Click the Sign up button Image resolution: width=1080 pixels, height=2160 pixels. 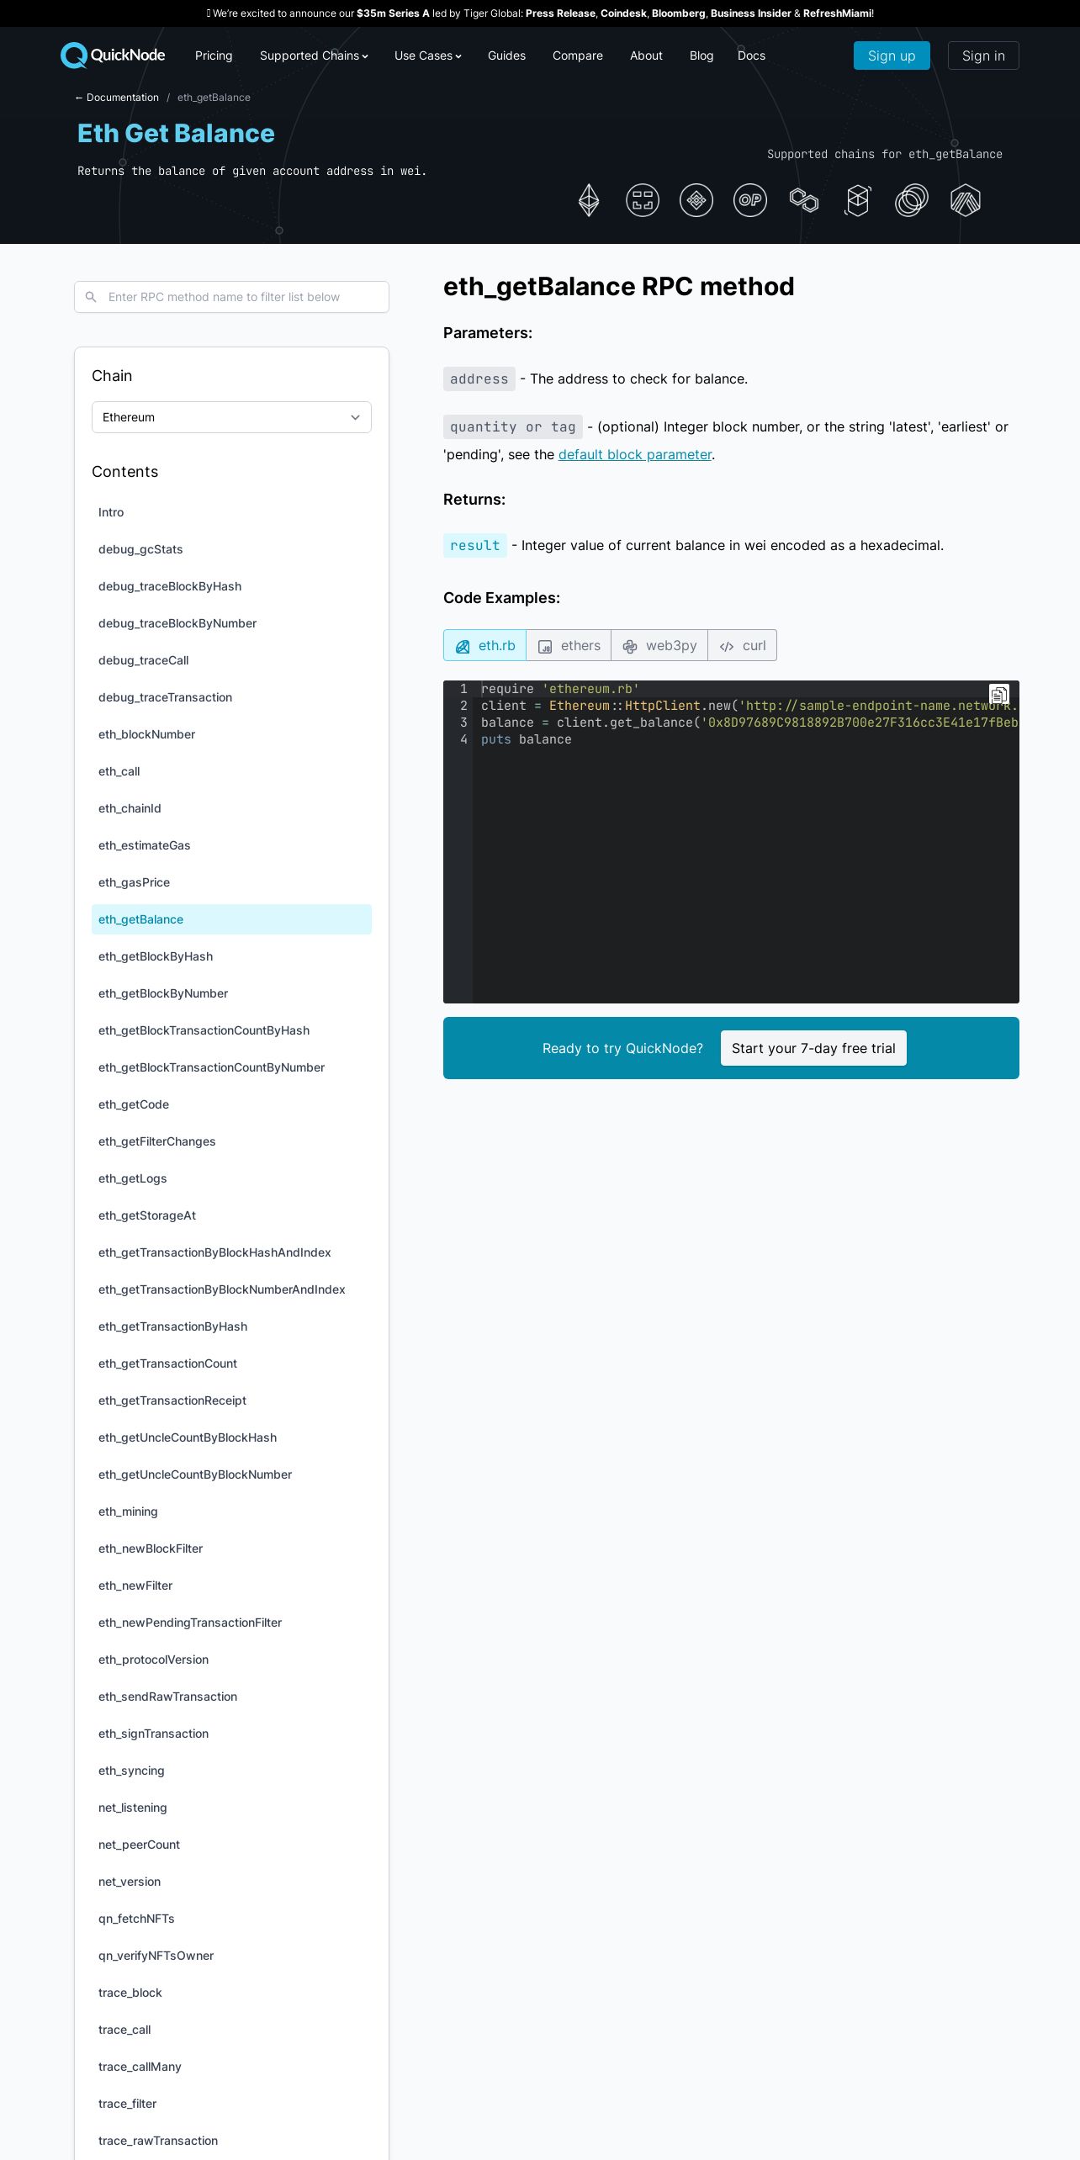892,56
